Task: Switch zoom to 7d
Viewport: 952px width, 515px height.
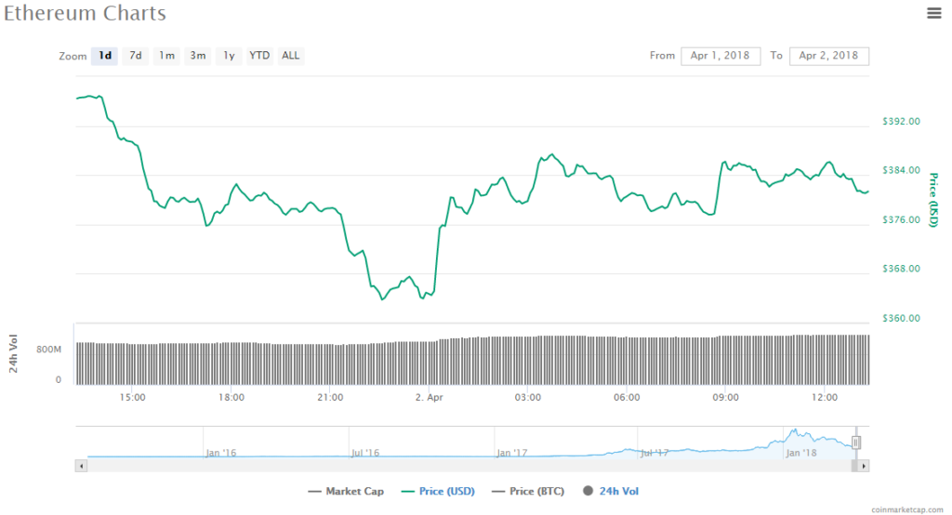Action: [136, 56]
